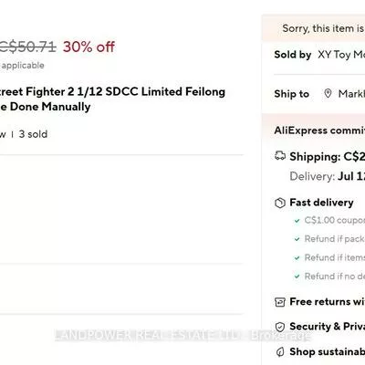Screen dimensions: 365x365
Task: Open Free returns details
Action: (328, 302)
